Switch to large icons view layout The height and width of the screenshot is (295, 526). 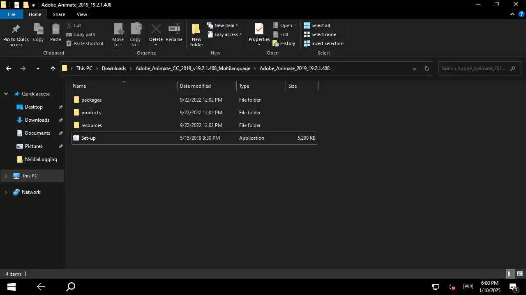pyautogui.click(x=519, y=274)
